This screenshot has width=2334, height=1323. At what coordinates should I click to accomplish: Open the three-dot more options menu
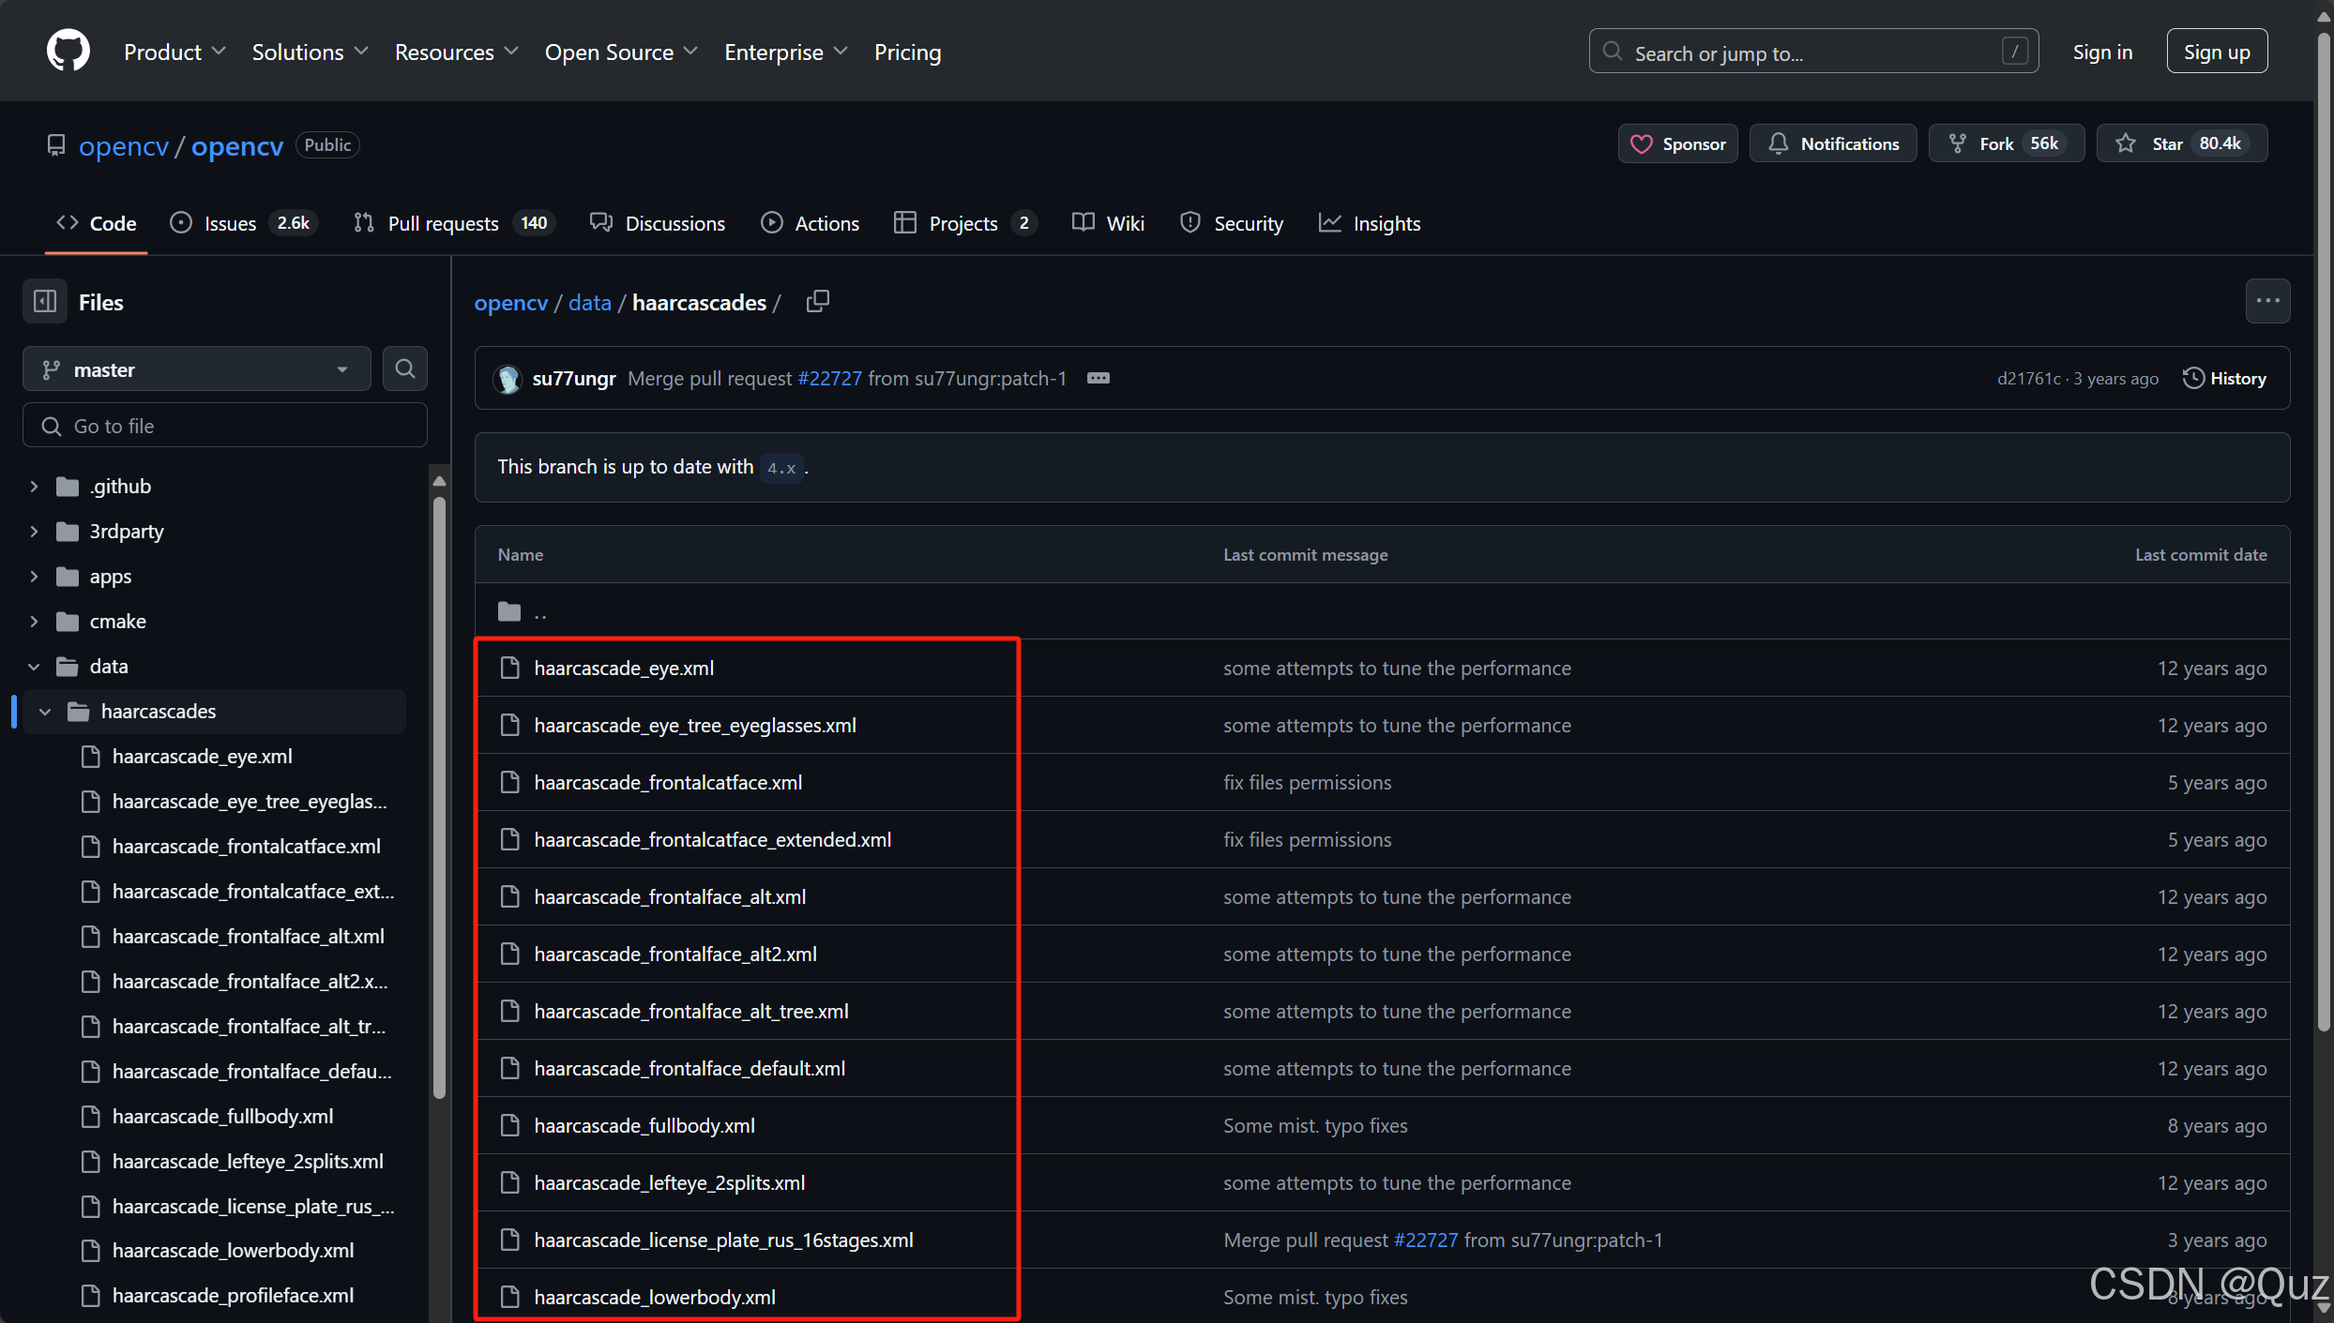[x=2267, y=301]
